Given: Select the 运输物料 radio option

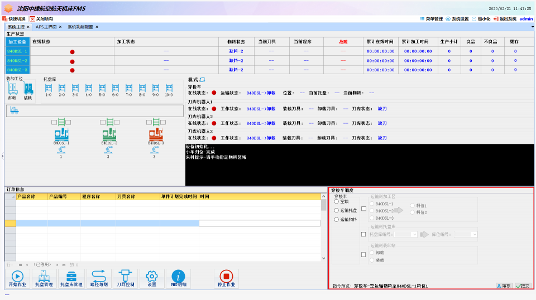Looking at the screenshot, I should pos(336,220).
